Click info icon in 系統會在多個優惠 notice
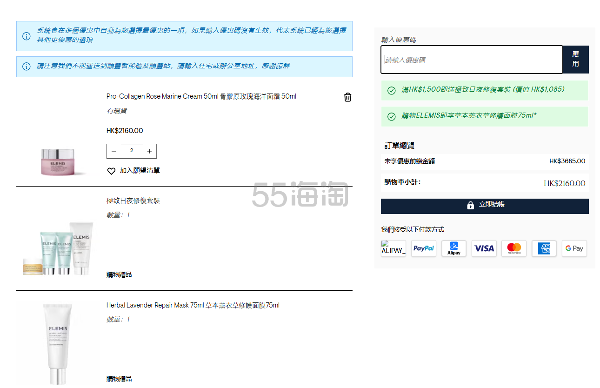600x388 pixels. 27,36
